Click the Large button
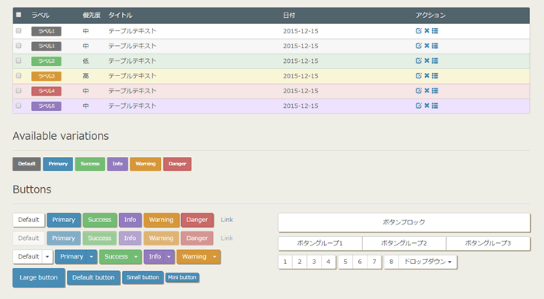This screenshot has width=544, height=299. coord(39,277)
